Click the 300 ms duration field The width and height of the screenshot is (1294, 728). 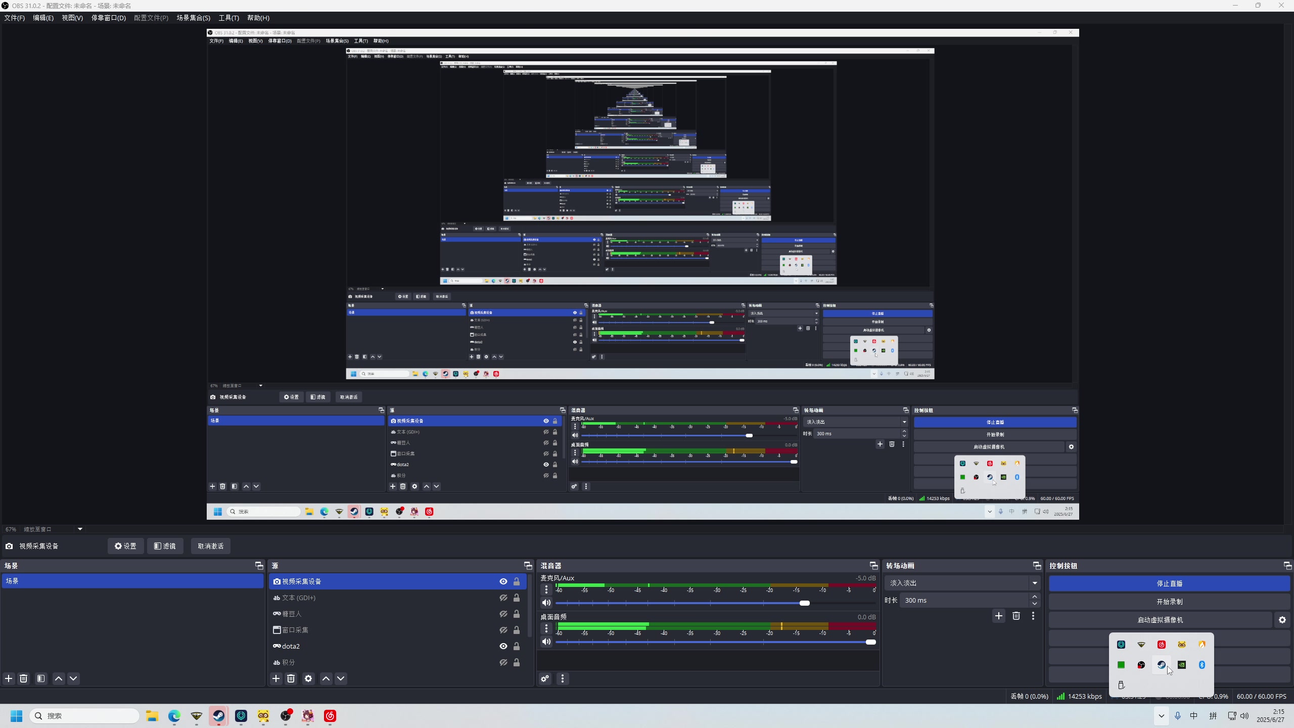(x=964, y=600)
